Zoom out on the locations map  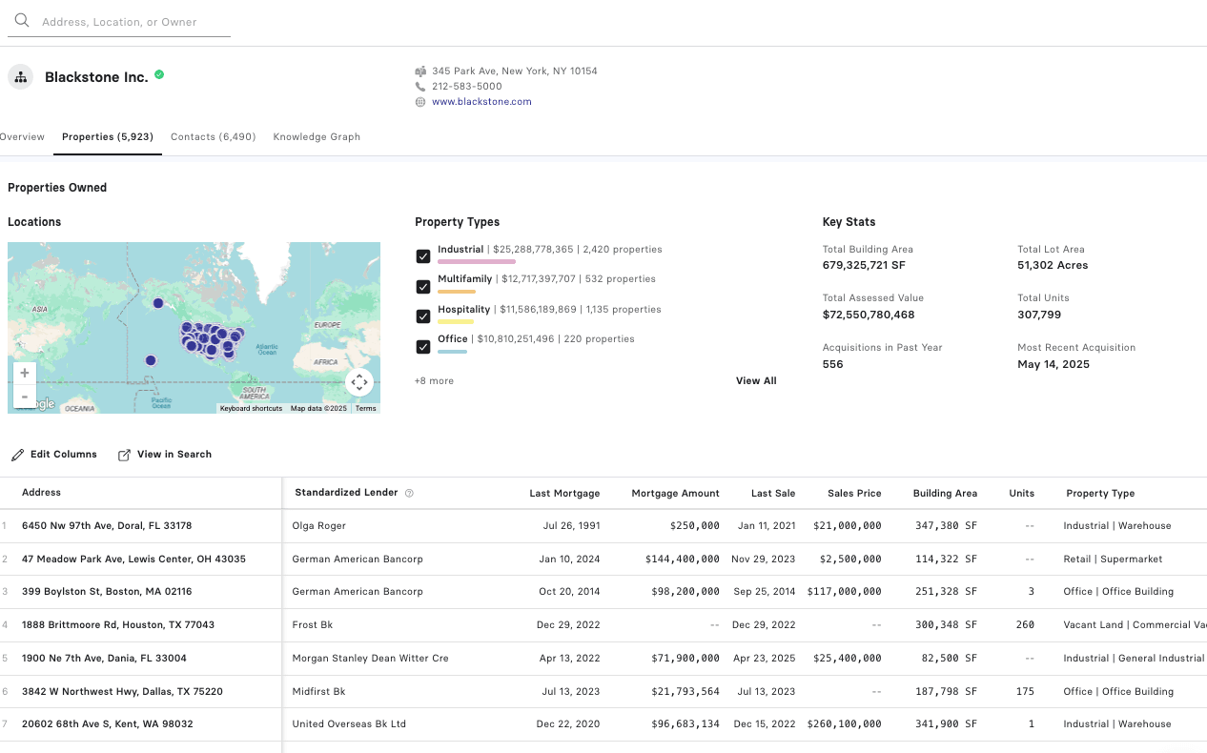coord(25,397)
